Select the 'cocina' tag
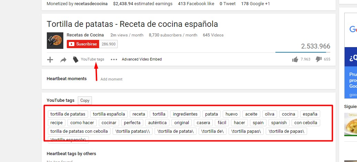Image resolution: width=357 pixels, height=162 pixels. [288, 114]
